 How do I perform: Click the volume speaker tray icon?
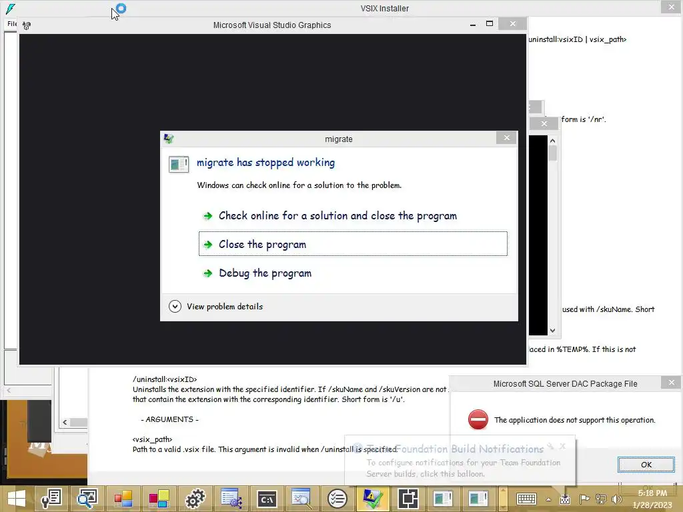click(x=617, y=499)
